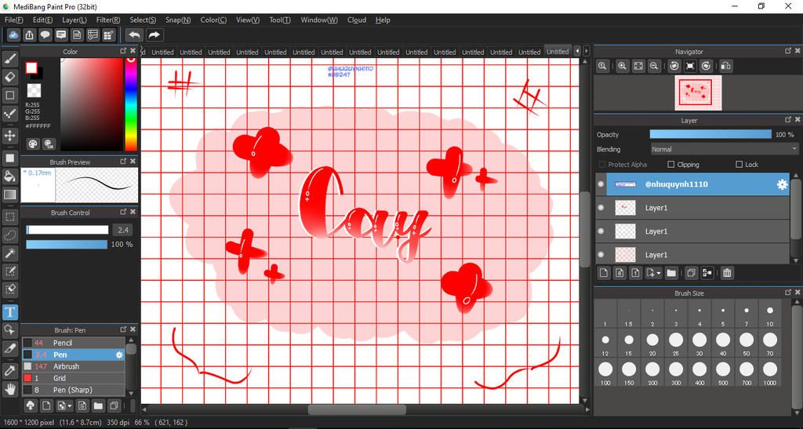Click the cloud save toolbar icon

pyautogui.click(x=13, y=35)
